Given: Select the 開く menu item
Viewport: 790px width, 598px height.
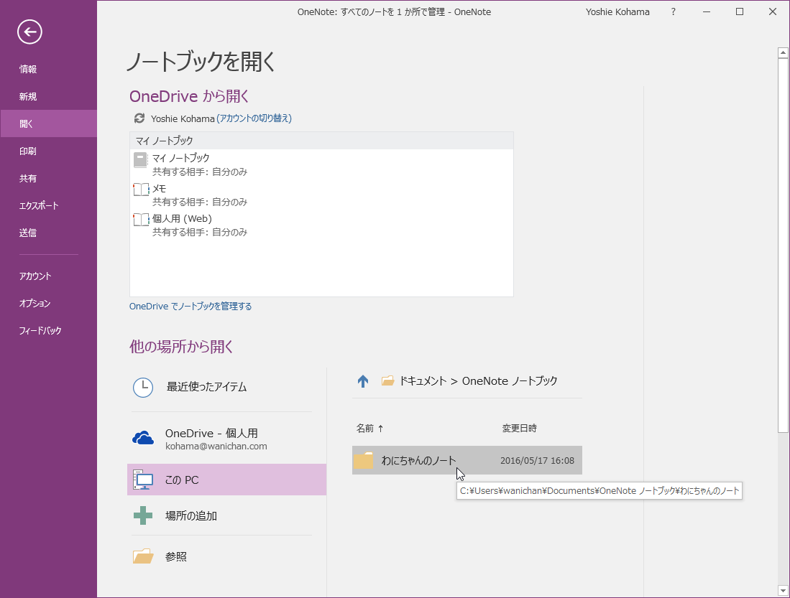Looking at the screenshot, I should 48,123.
